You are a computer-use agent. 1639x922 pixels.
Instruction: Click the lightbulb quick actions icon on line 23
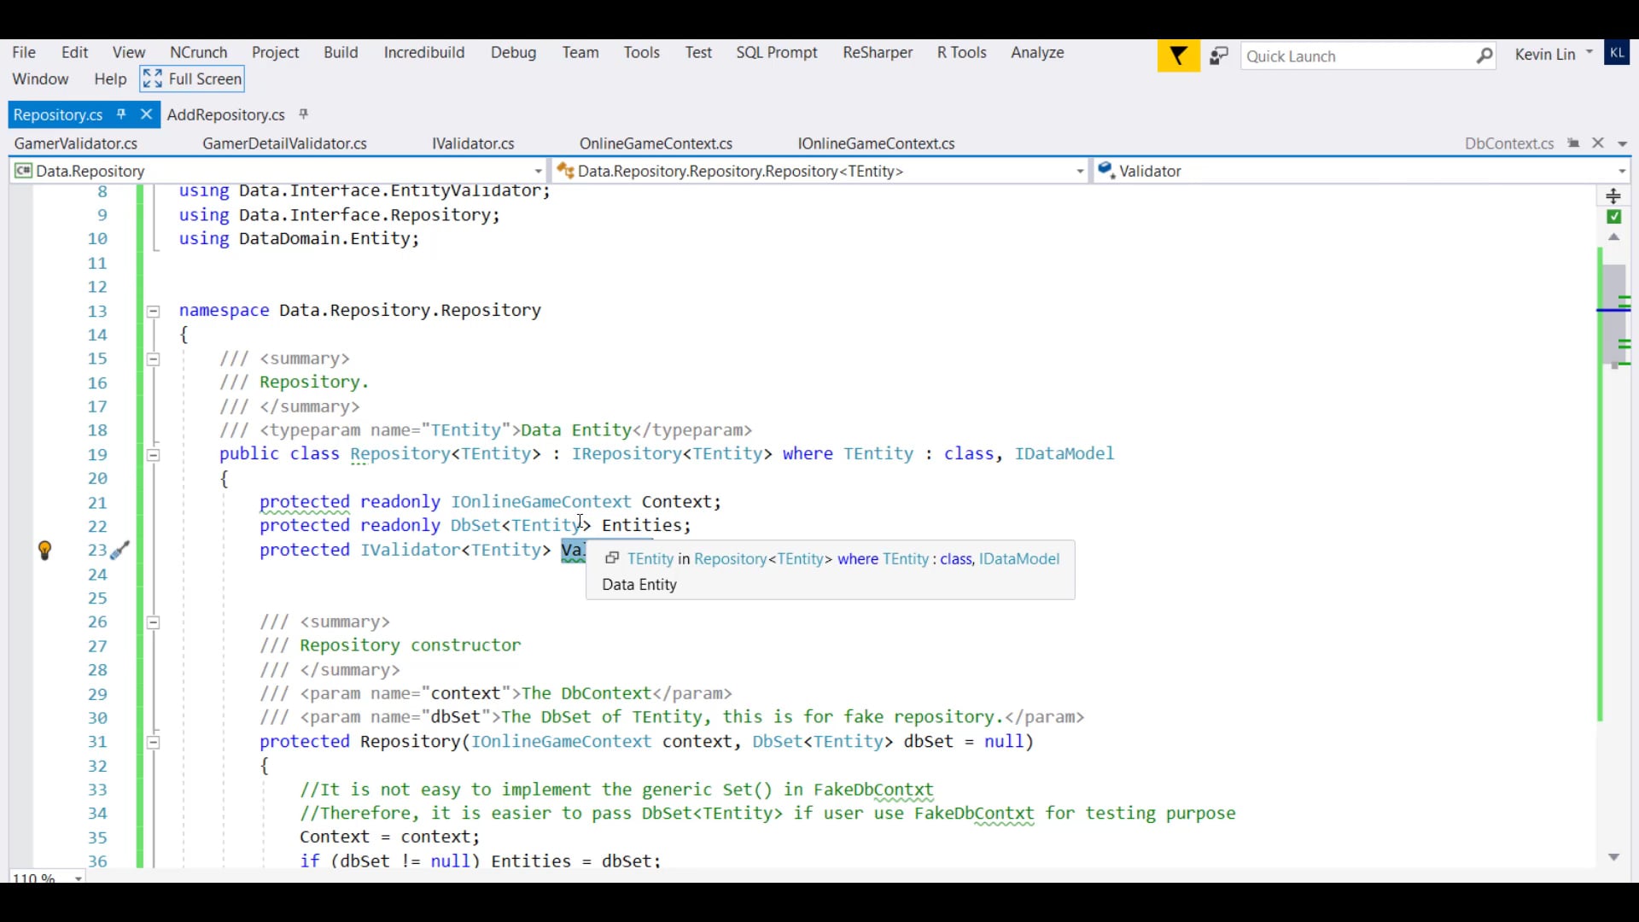[45, 551]
